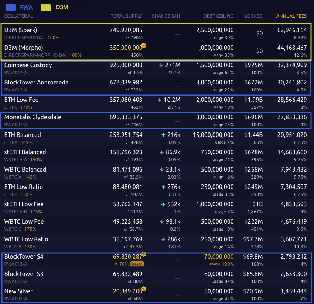314x304 pixels.
Task: Click the Locked column header
Action: click(x=253, y=16)
